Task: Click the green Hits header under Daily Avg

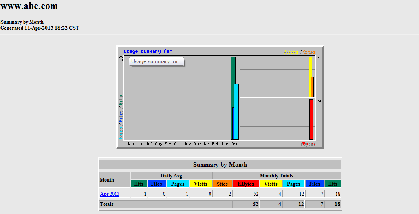Action: point(139,184)
